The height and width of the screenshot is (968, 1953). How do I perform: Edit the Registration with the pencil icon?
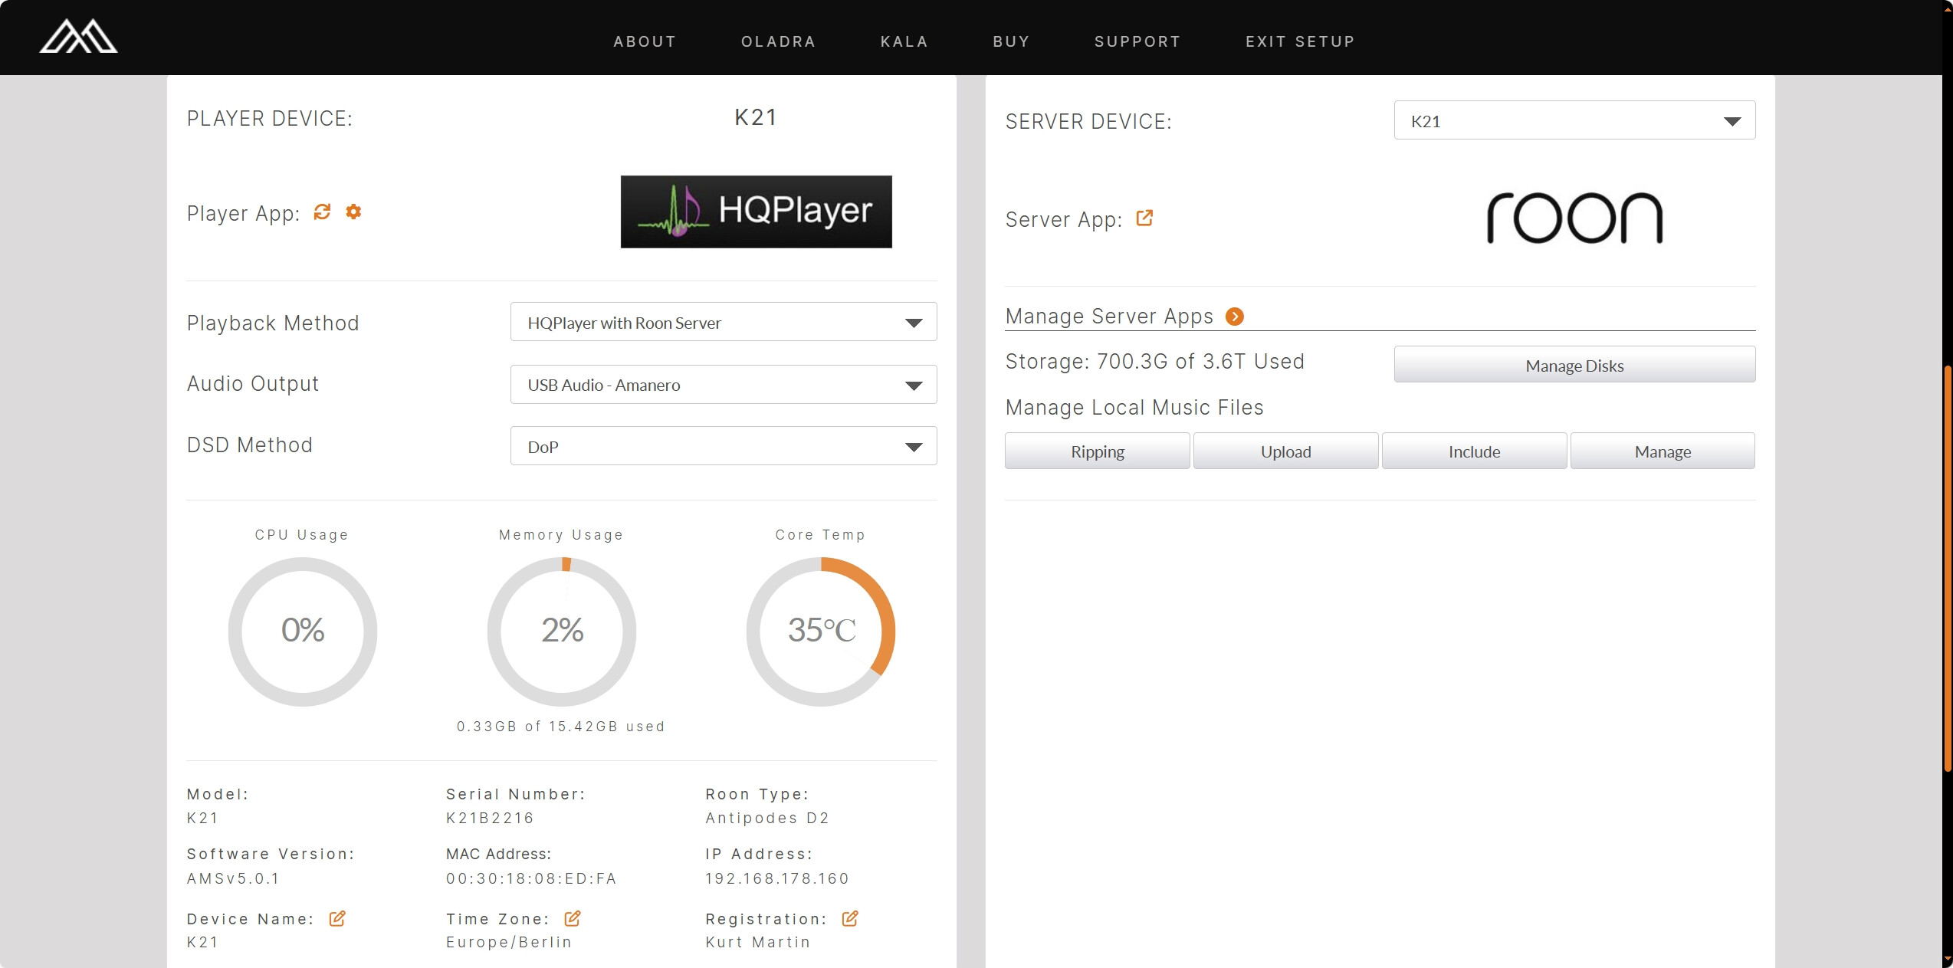coord(850,918)
